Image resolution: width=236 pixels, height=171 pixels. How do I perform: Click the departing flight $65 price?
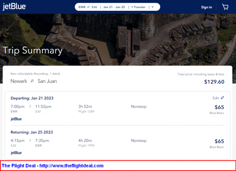coord(219,107)
